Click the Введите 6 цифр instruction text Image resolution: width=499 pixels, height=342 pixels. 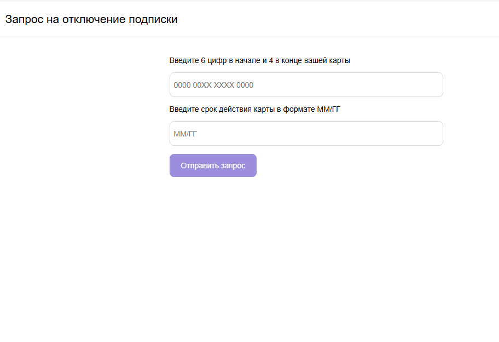(x=259, y=60)
